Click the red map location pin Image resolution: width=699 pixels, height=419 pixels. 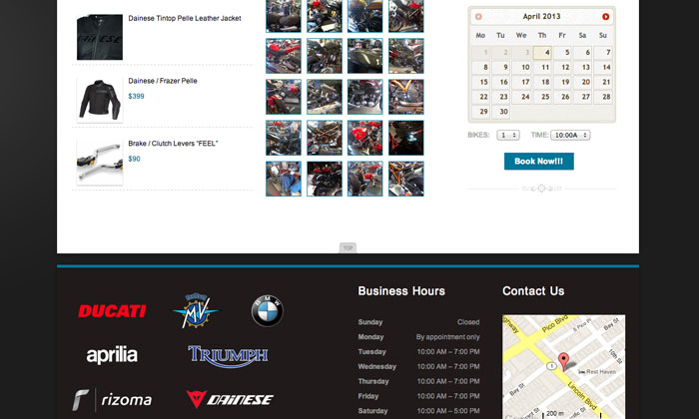click(x=562, y=361)
